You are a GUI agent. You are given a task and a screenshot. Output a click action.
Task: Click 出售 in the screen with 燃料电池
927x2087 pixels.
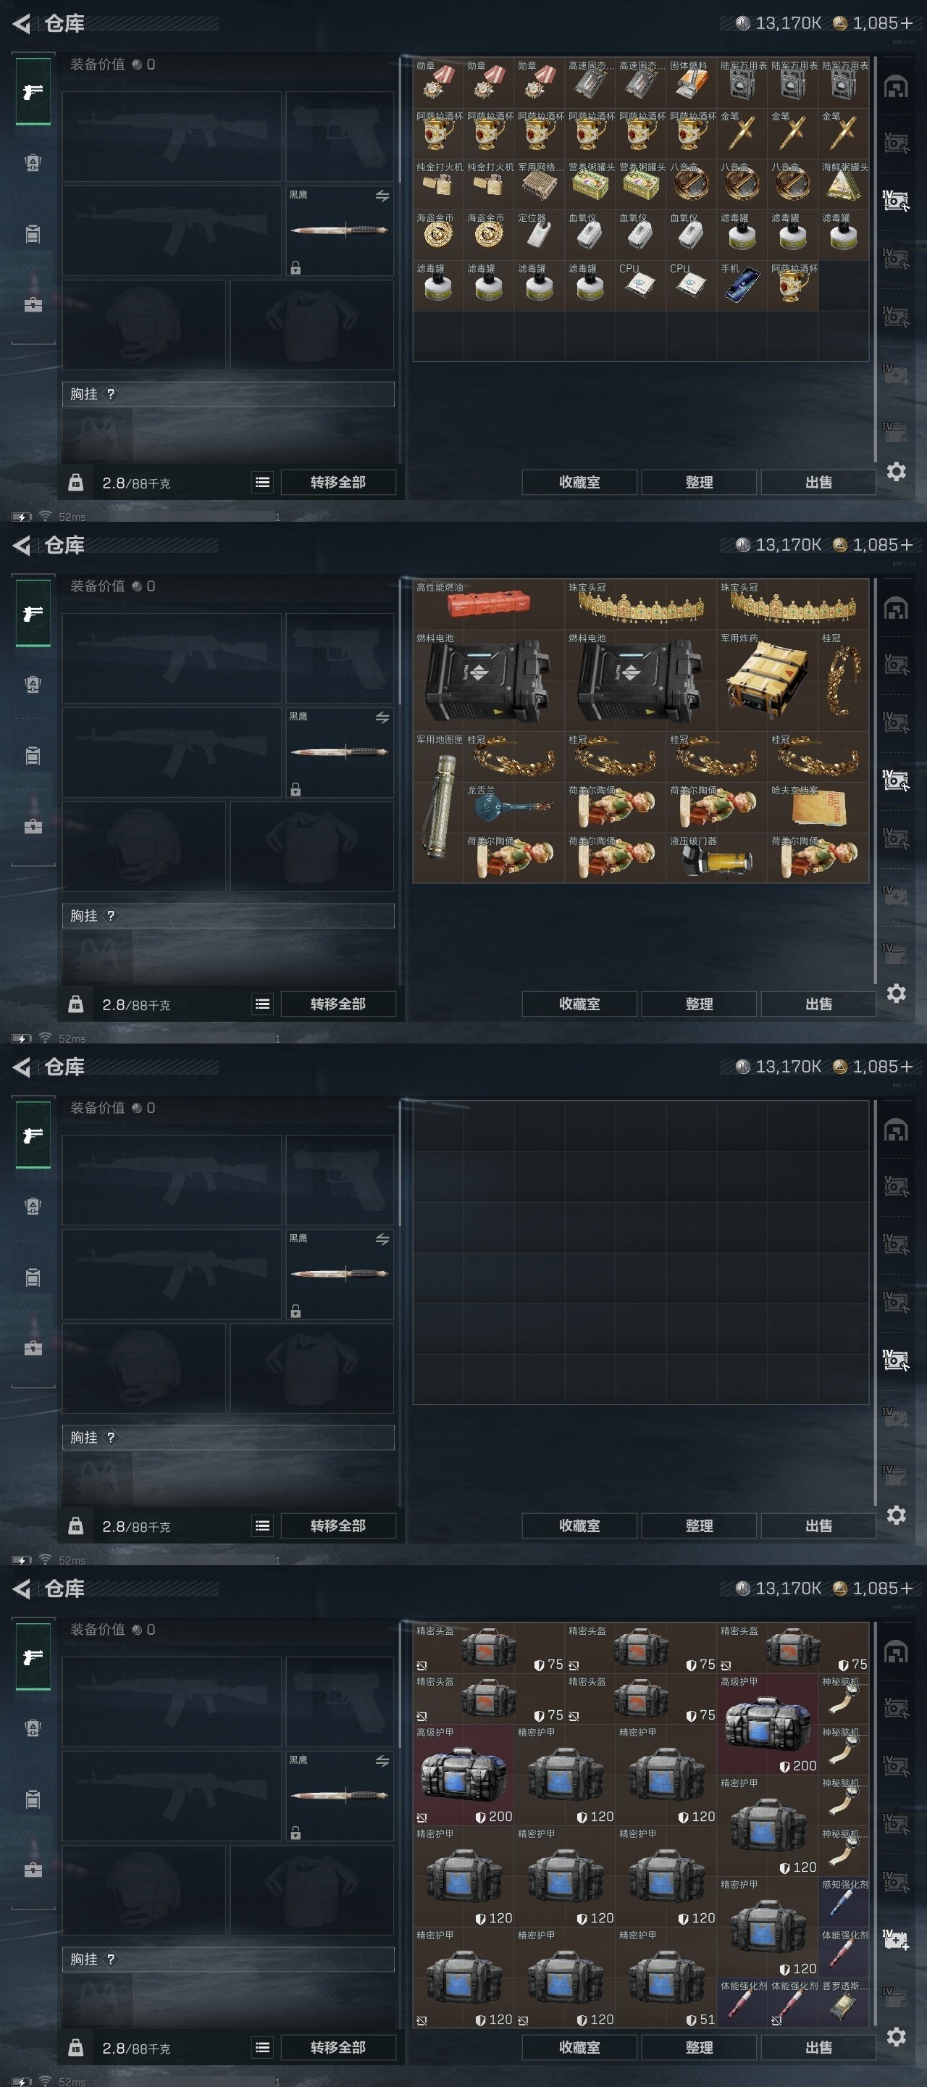tap(818, 1004)
